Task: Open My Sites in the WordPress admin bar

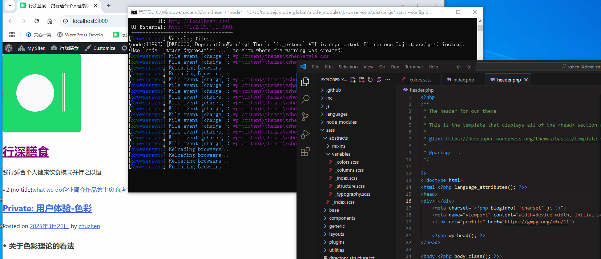Action: [x=32, y=48]
